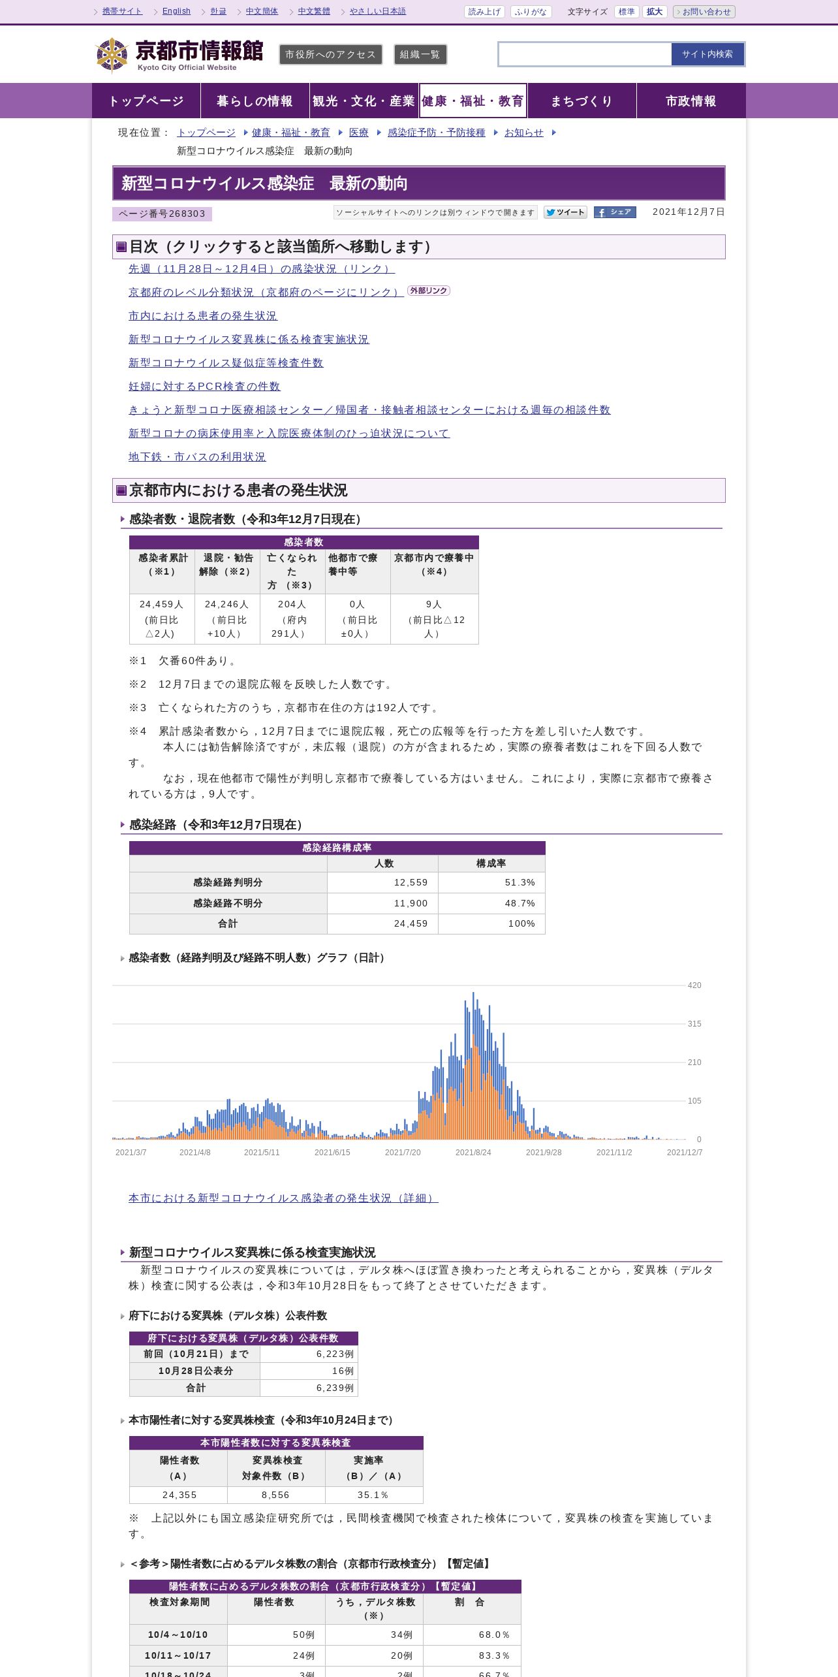Open 先週(11月28日～12月4日)の感染状況 link

262,269
